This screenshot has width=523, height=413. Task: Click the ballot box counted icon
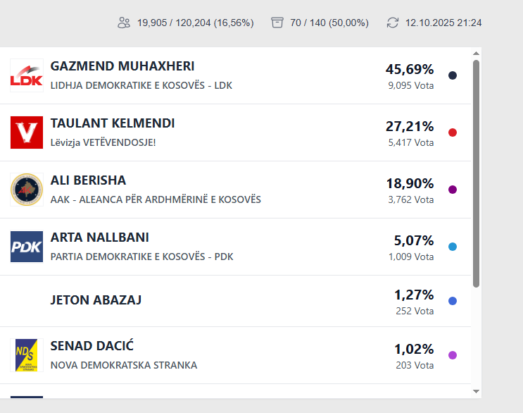tap(277, 23)
